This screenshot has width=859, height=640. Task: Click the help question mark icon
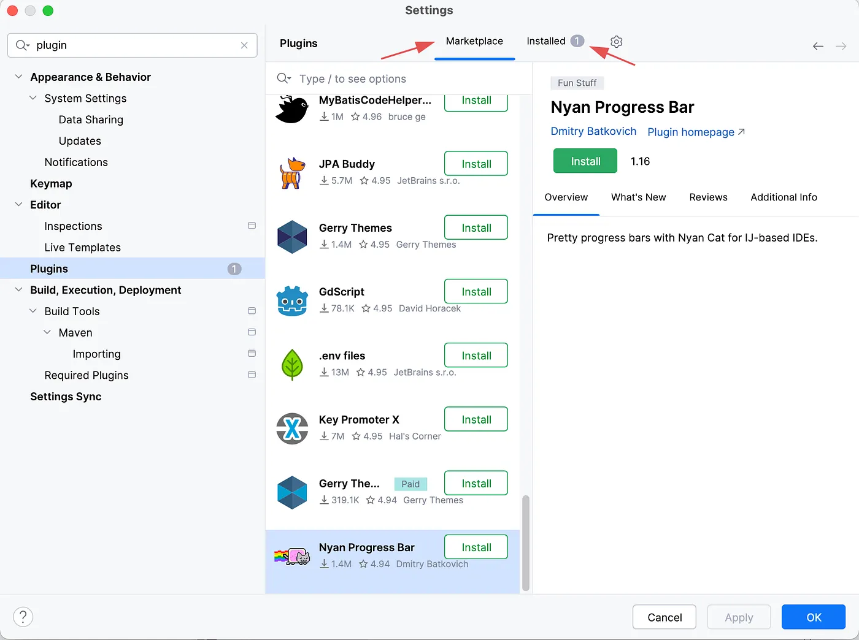click(x=23, y=617)
